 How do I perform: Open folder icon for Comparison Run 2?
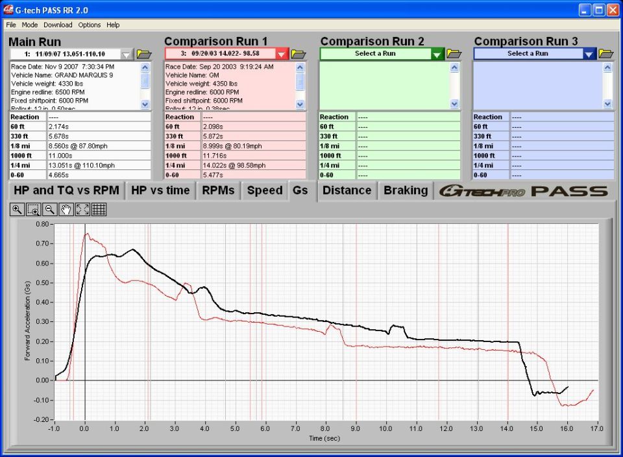click(454, 53)
